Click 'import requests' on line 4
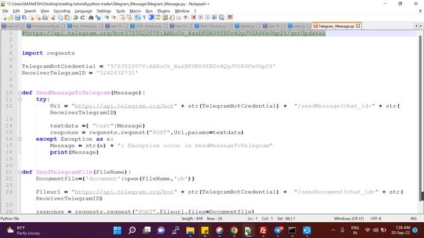Screen dimensions: 424x238 (x=48, y=53)
